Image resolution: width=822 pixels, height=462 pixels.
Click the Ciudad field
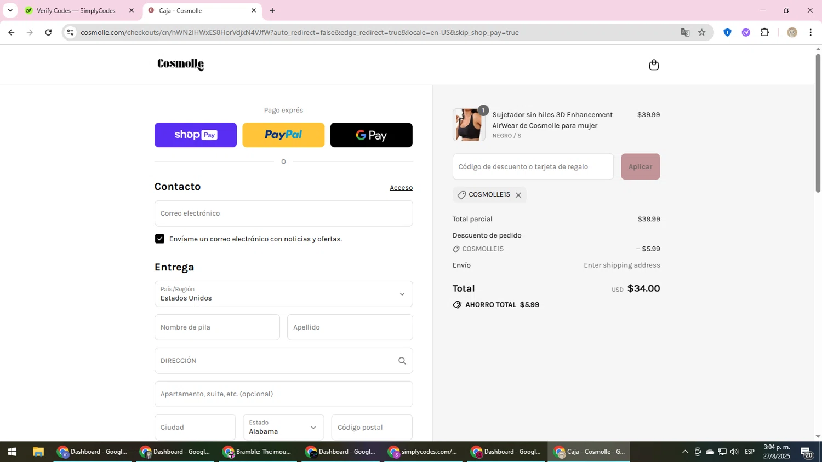point(195,428)
